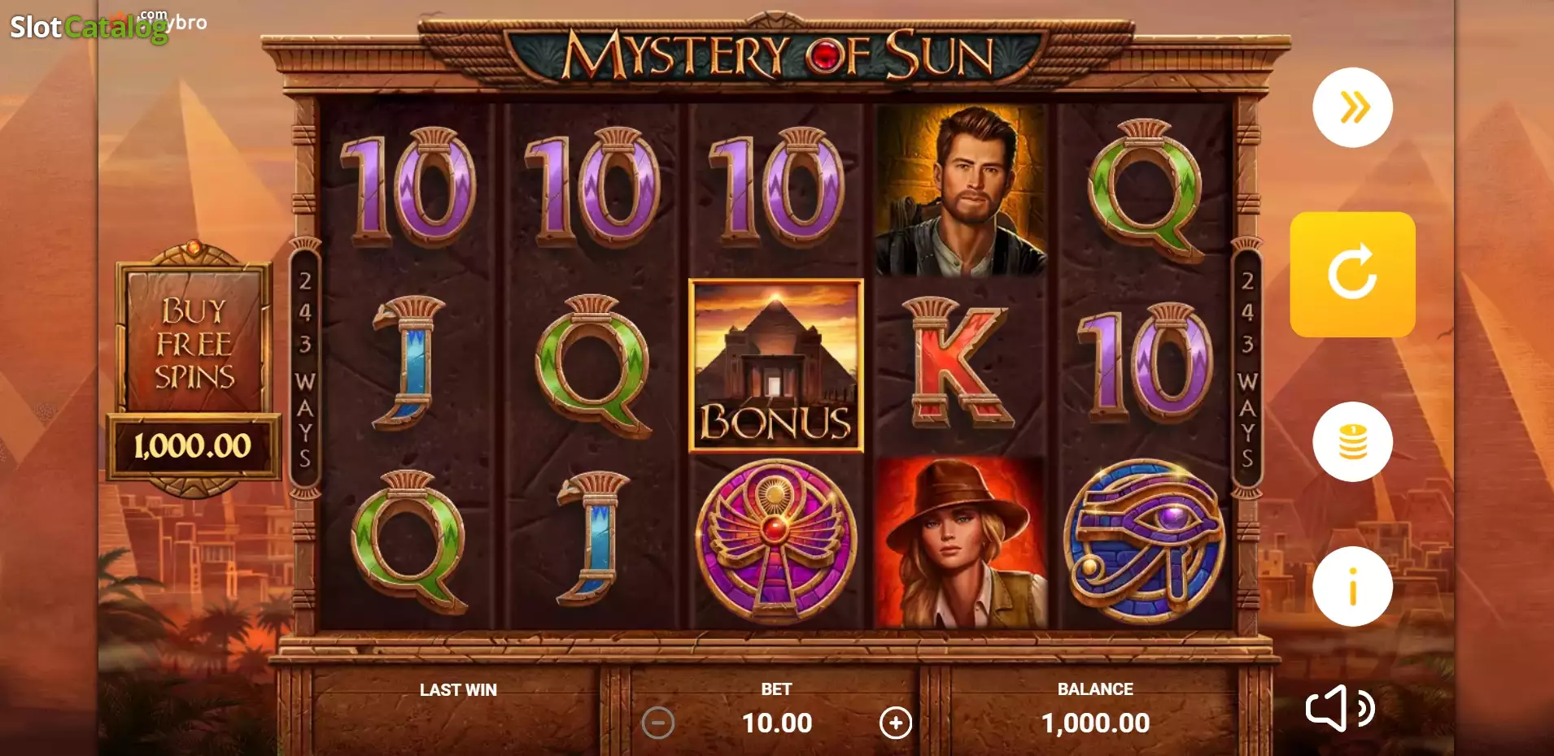
Task: Click the 1,000.00 buy price plaque
Action: [x=194, y=445]
